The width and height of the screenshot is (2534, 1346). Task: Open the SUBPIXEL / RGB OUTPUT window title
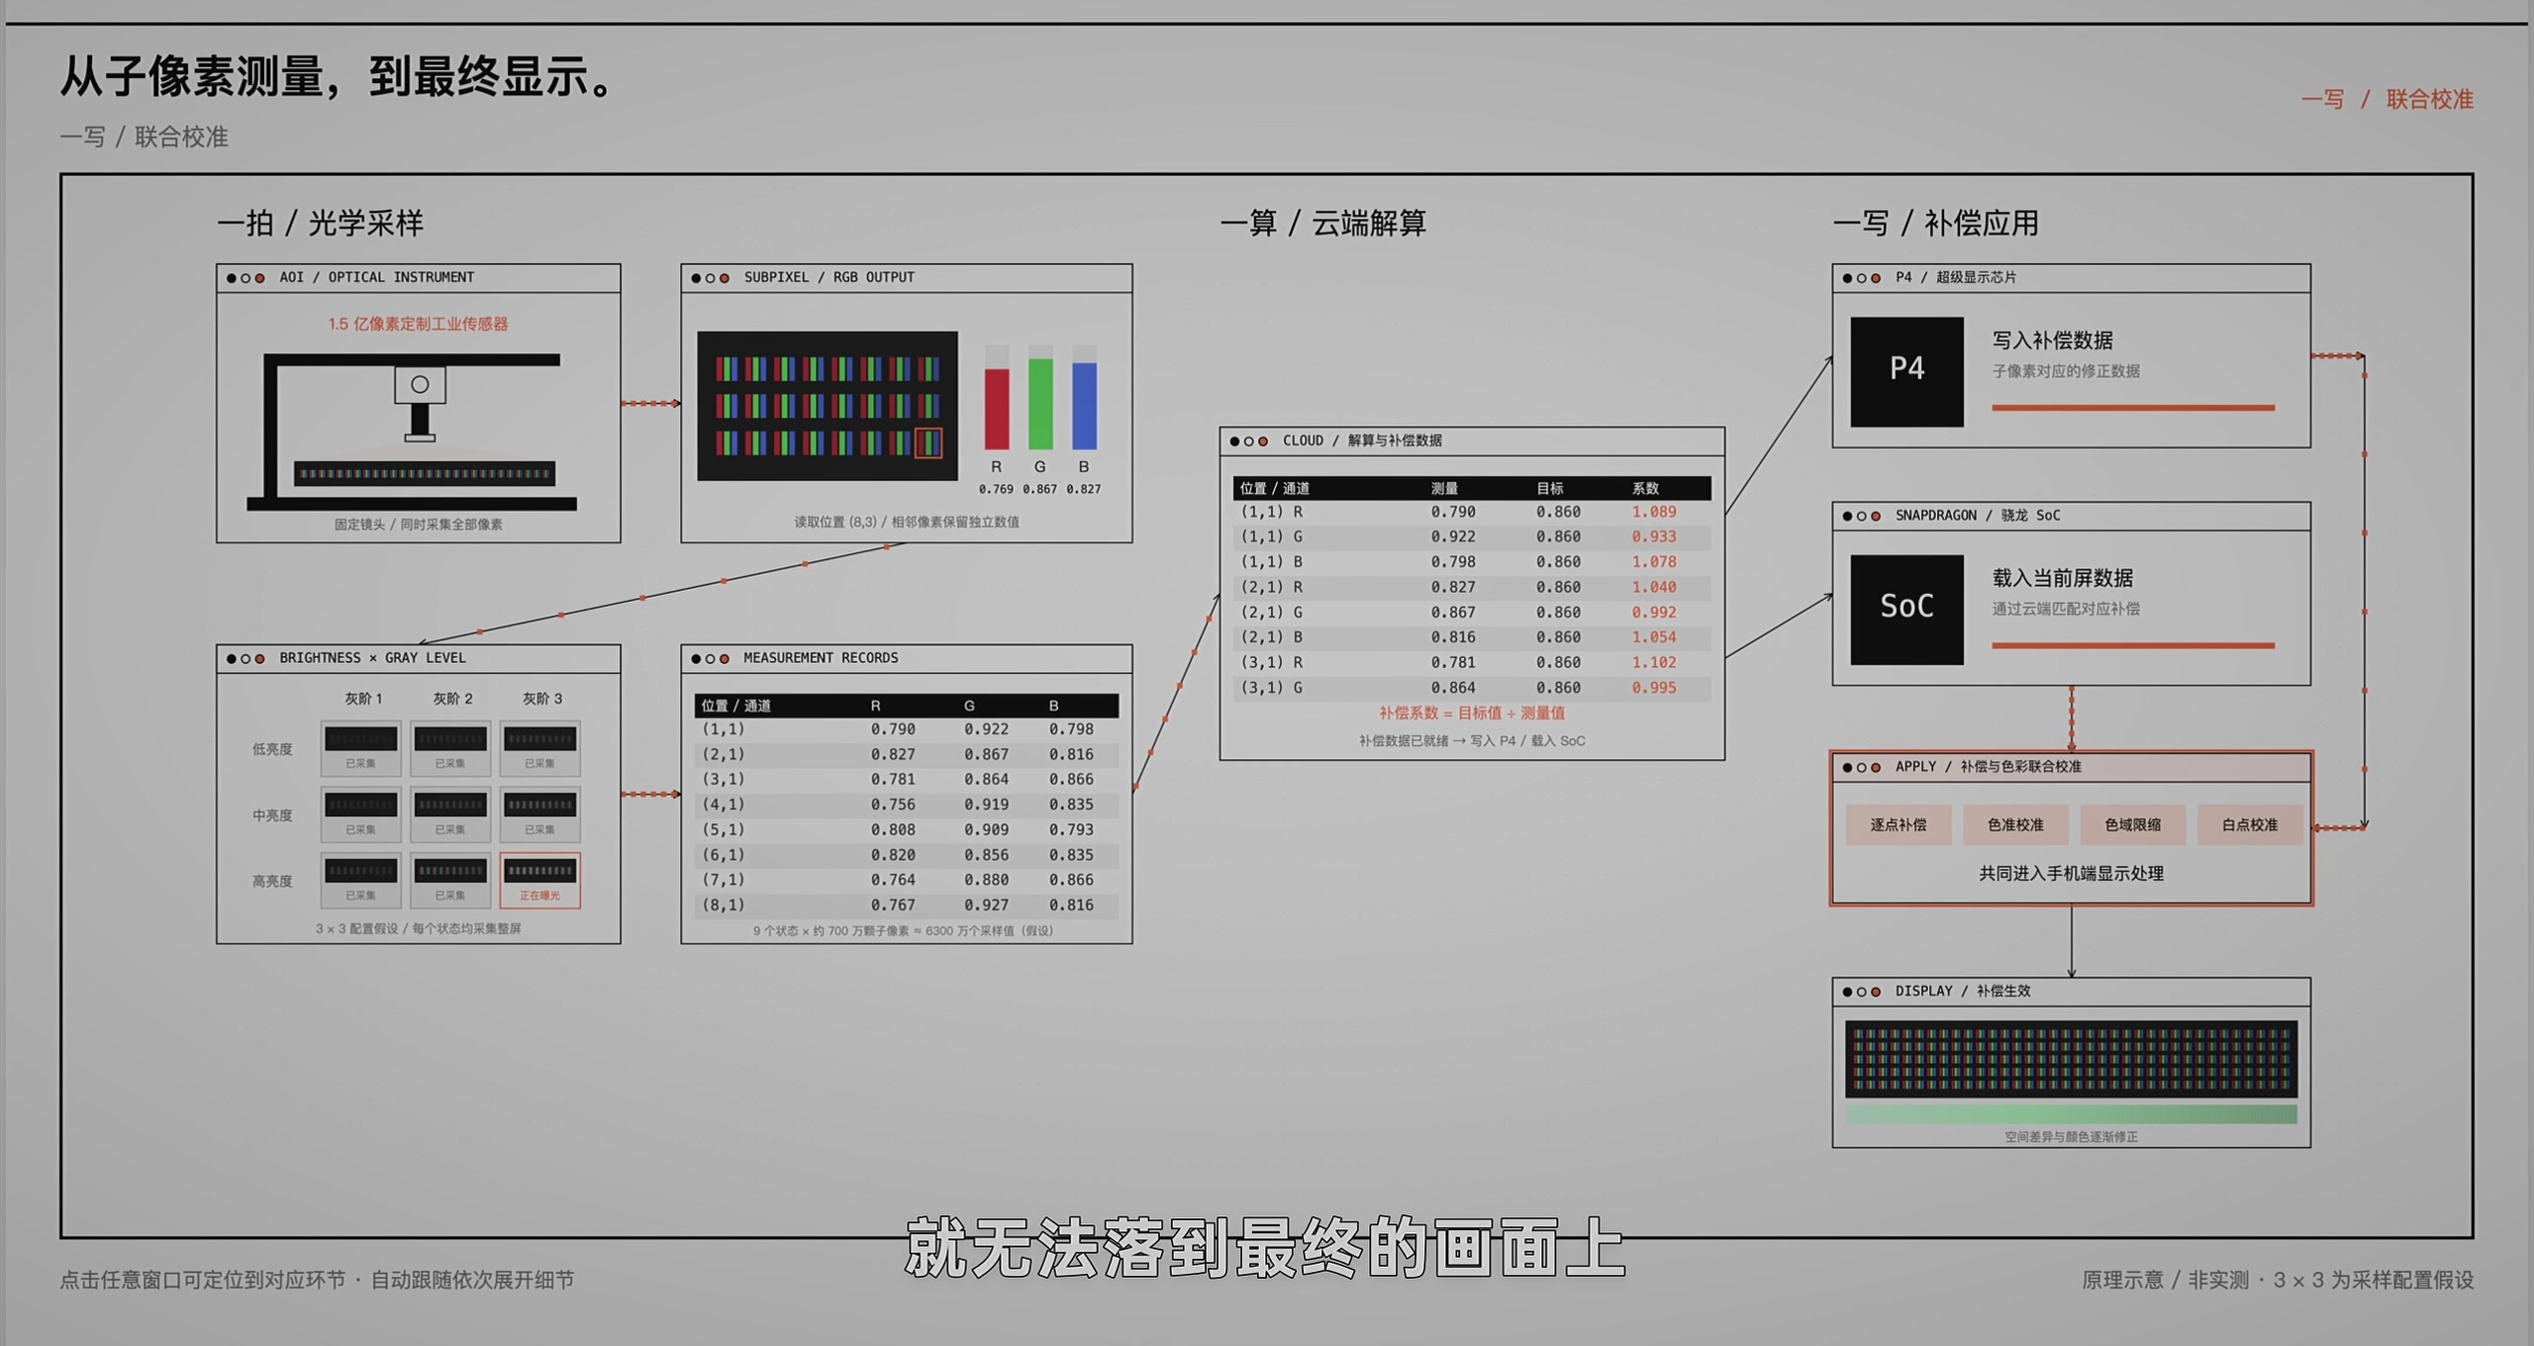828,277
